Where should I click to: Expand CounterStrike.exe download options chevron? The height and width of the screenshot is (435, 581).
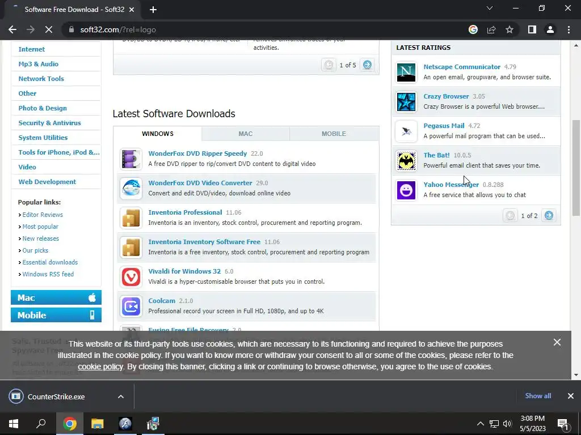coord(121,396)
